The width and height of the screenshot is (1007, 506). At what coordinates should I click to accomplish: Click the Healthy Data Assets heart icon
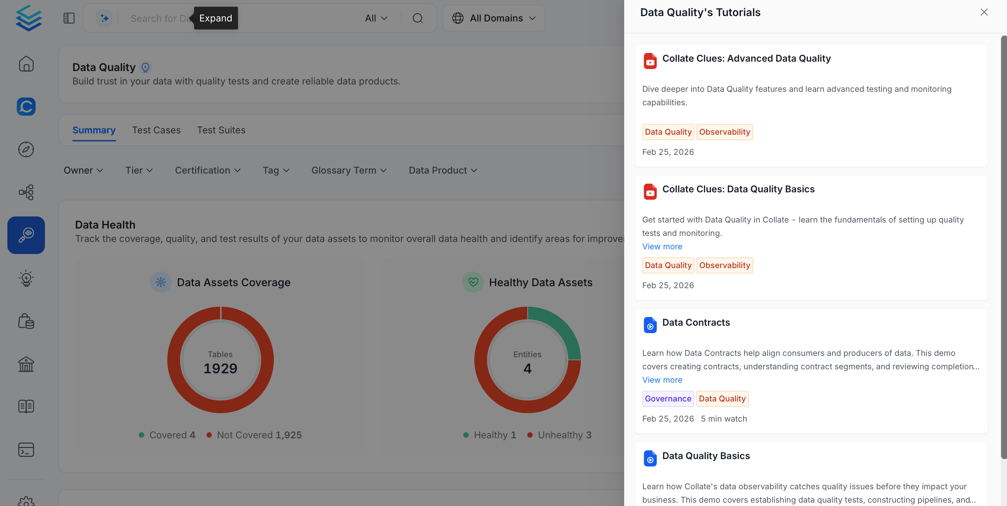(473, 282)
